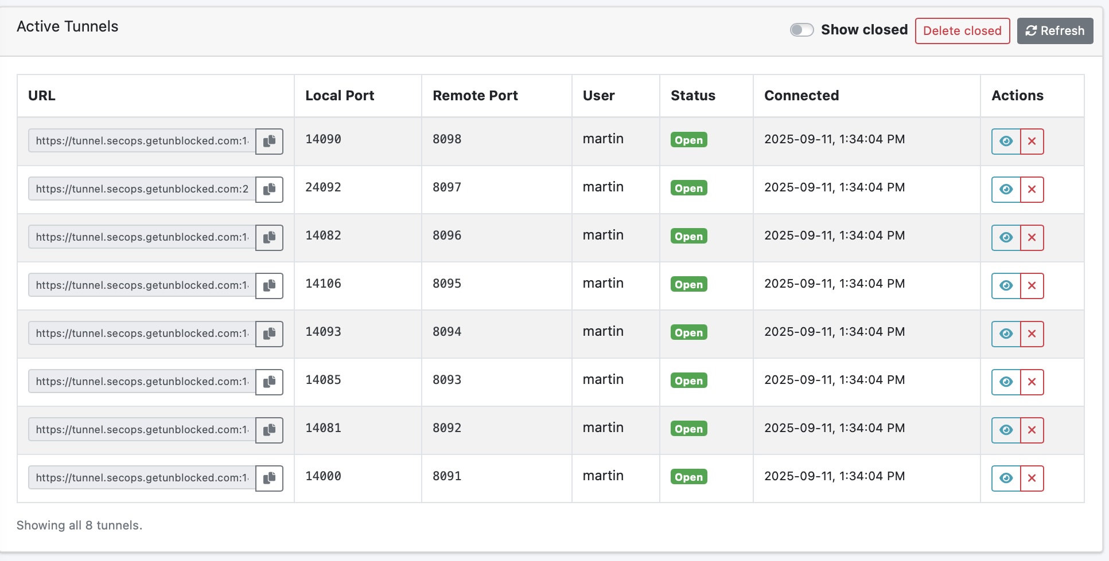View details of tunnel on remote port 8096
Viewport: 1109px width, 561px height.
point(1006,237)
